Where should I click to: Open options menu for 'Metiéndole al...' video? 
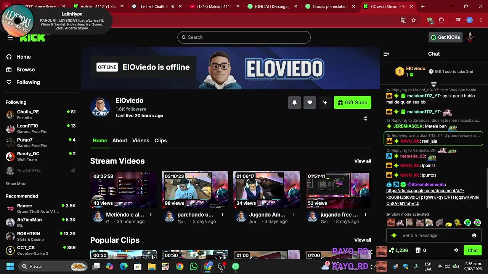151,215
